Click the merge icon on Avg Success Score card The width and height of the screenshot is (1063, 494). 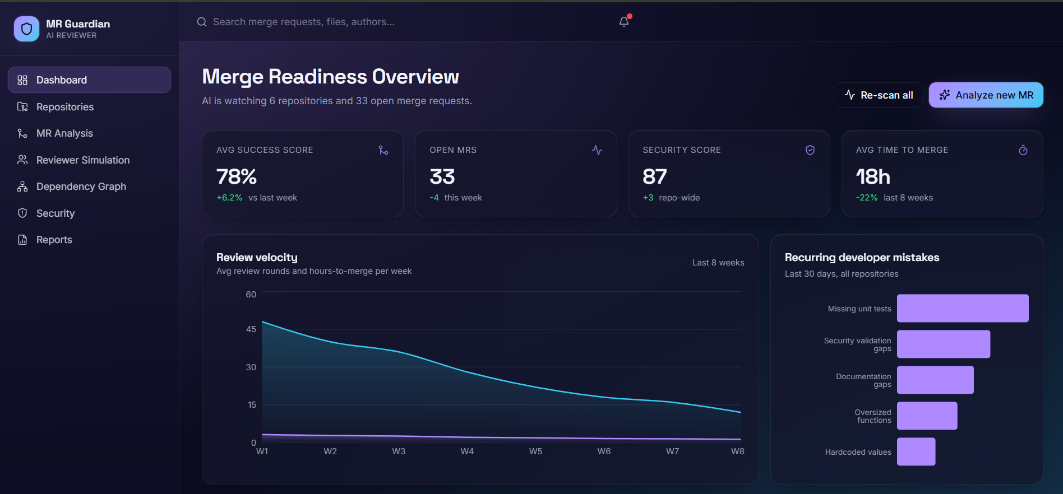(383, 150)
